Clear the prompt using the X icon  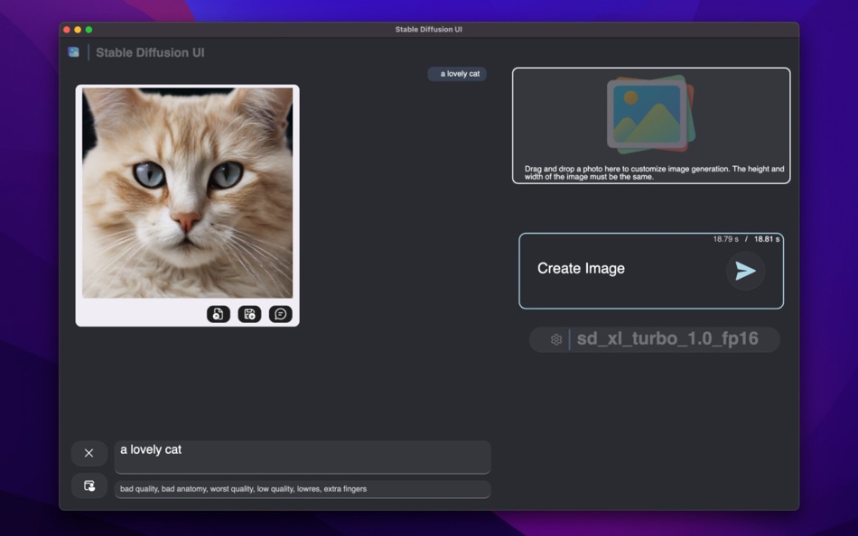pyautogui.click(x=89, y=453)
